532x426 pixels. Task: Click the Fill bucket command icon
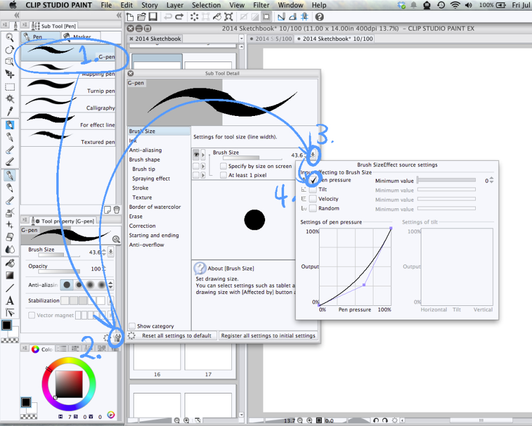click(x=217, y=17)
